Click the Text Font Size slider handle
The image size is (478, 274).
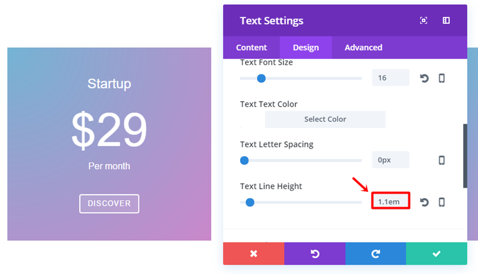pos(261,78)
